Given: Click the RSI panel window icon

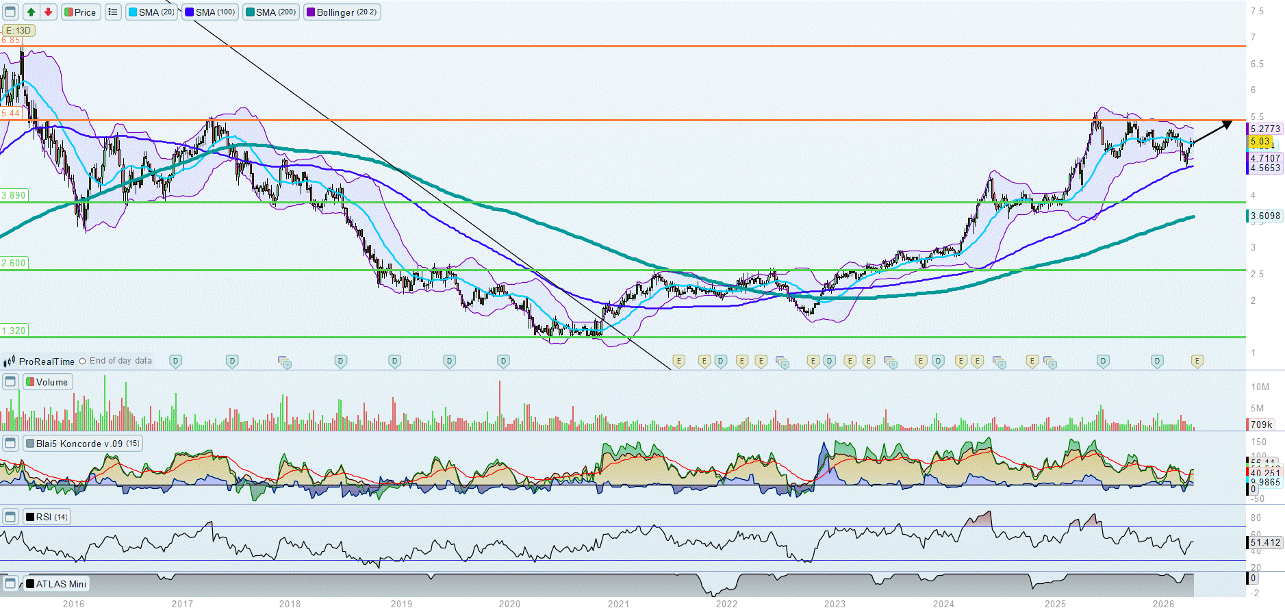Looking at the screenshot, I should pos(10,517).
